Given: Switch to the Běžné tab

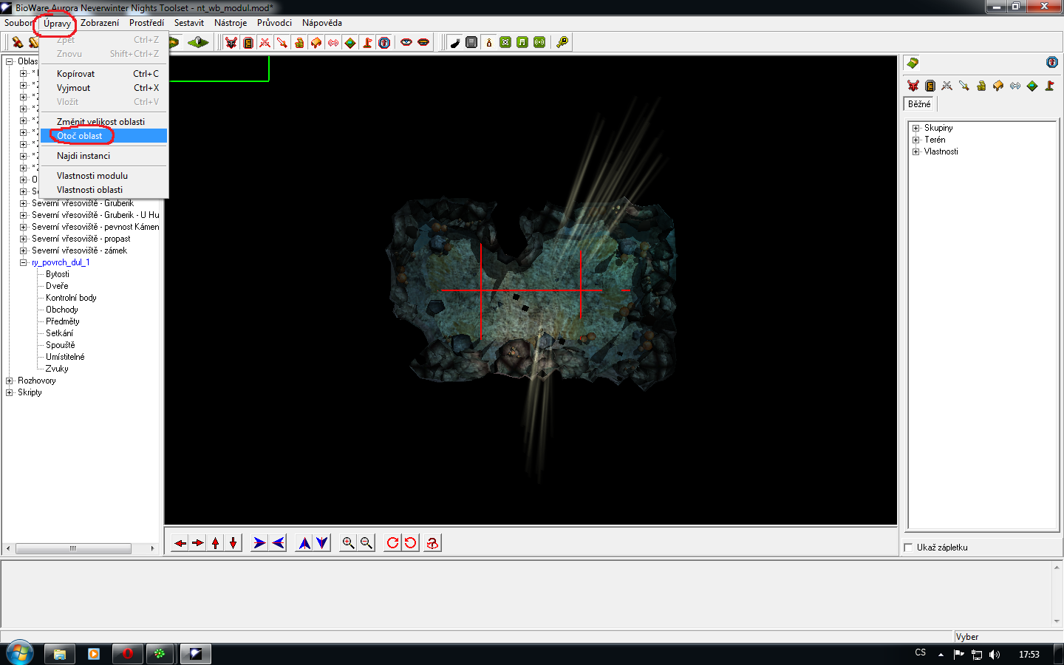Looking at the screenshot, I should point(919,104).
